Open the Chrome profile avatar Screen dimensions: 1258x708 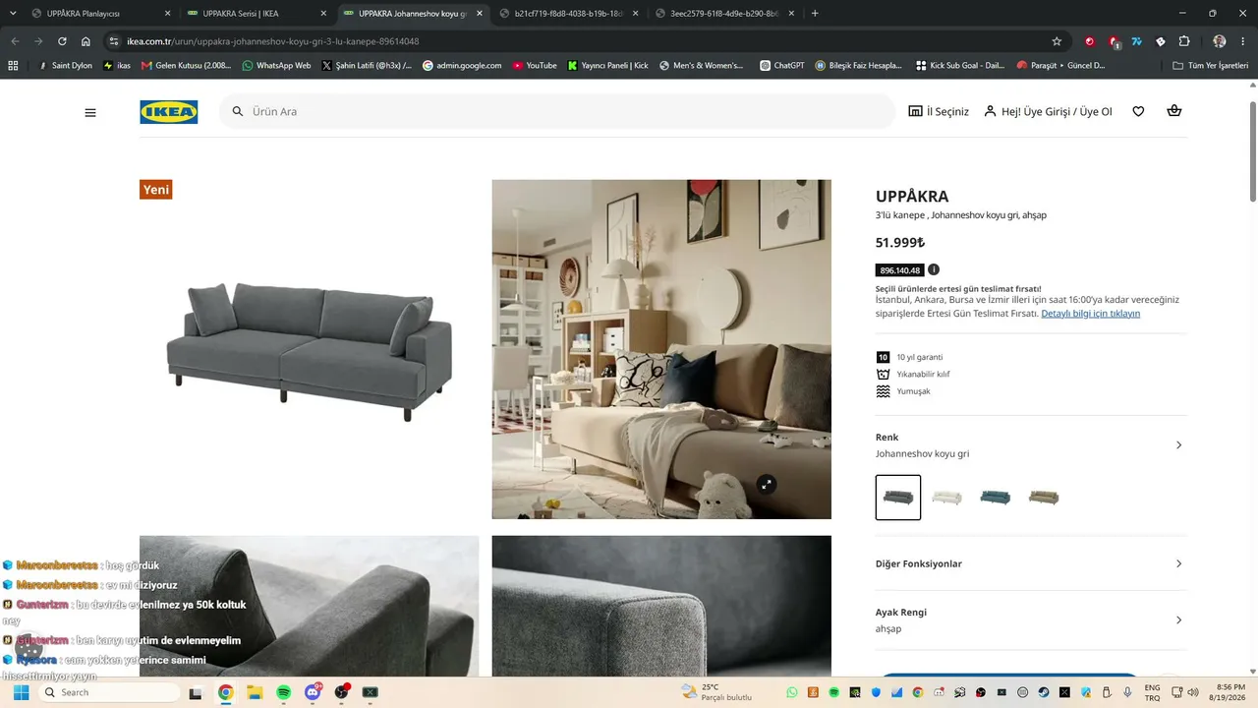pos(1220,41)
